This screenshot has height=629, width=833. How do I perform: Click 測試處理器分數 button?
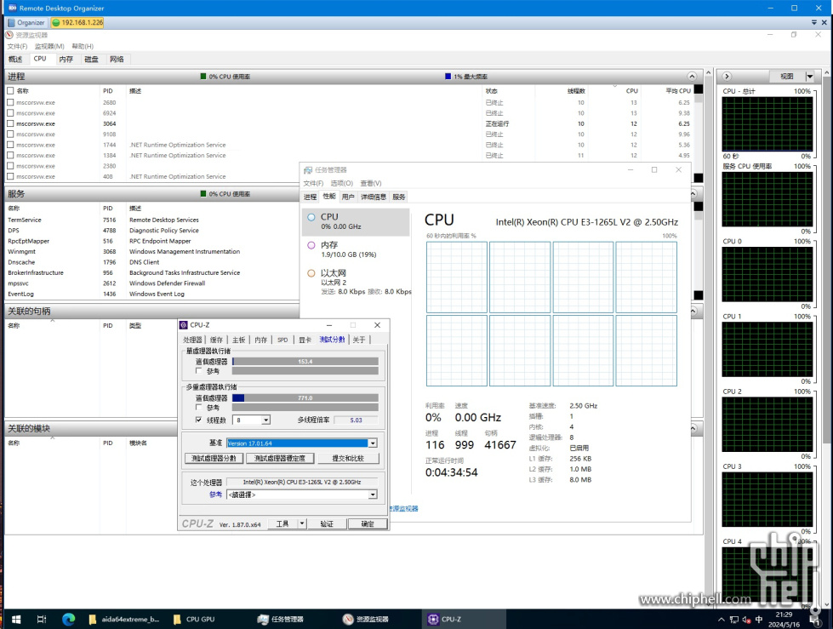coord(214,458)
